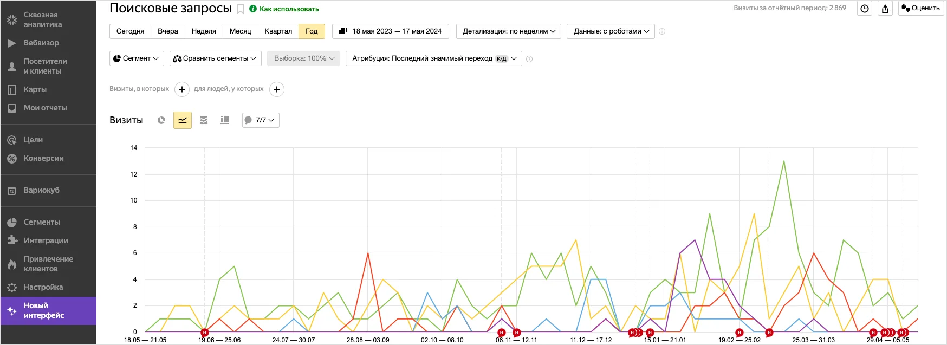The width and height of the screenshot is (947, 345).
Task: Select the stacked area chart icon
Action: [x=204, y=120]
